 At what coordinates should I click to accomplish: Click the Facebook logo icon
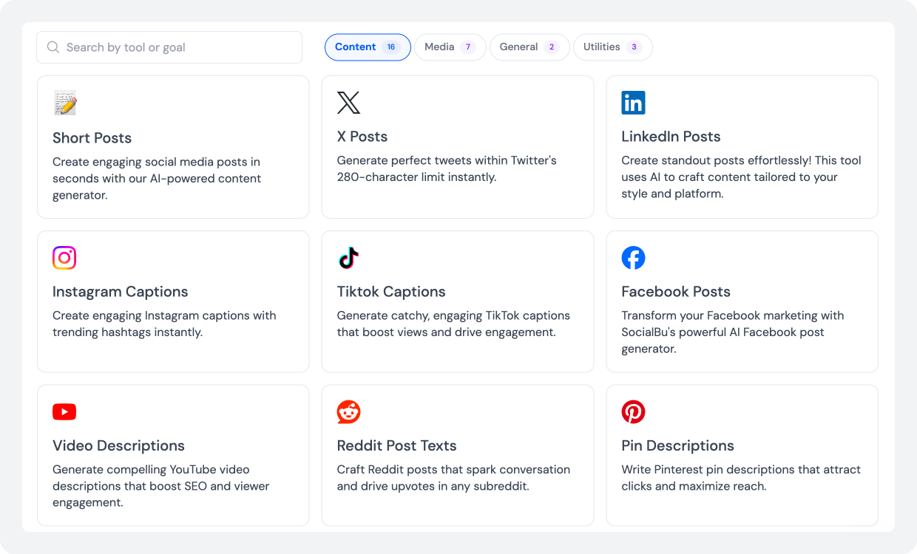tap(633, 258)
